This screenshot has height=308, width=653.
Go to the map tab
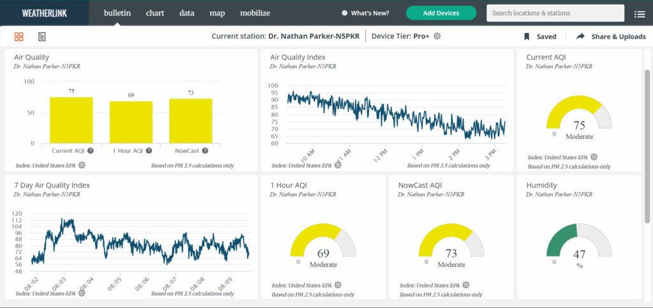point(217,13)
